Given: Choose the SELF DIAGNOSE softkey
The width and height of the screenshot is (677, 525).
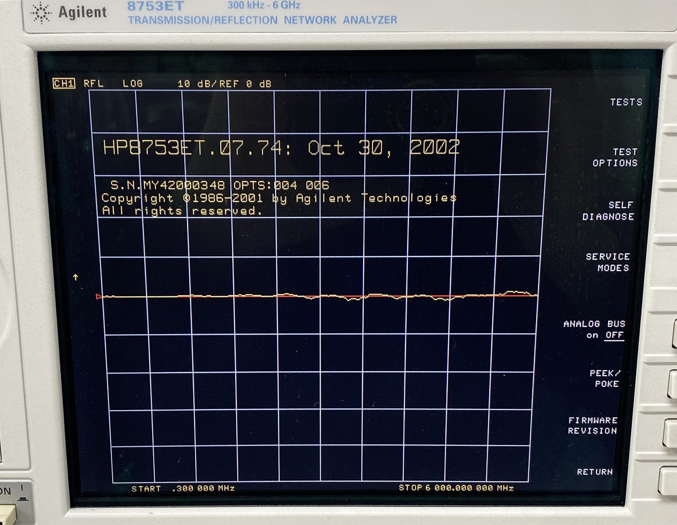Looking at the screenshot, I should (x=608, y=211).
